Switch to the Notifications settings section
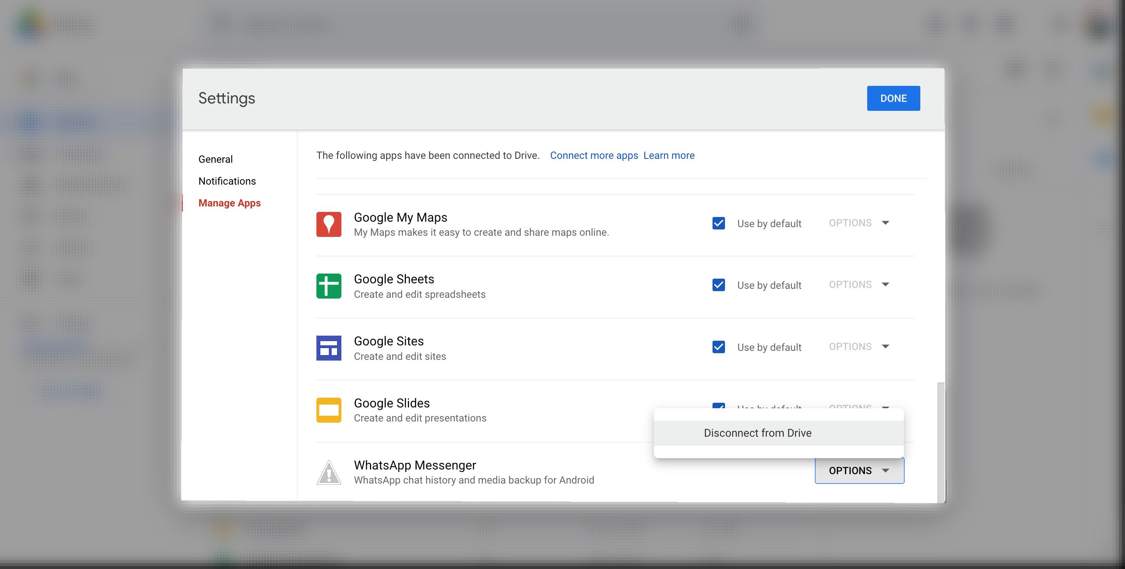1125x569 pixels. click(227, 181)
